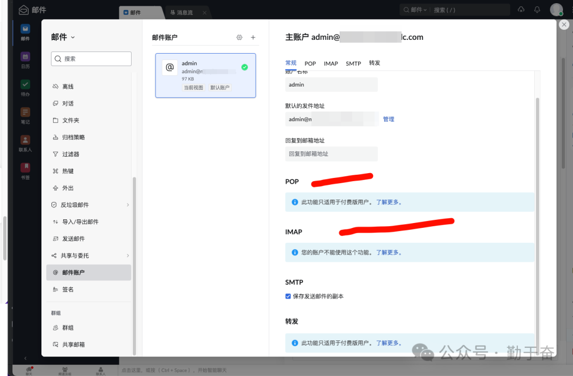Toggle the green status badge on admin account

[x=245, y=67]
